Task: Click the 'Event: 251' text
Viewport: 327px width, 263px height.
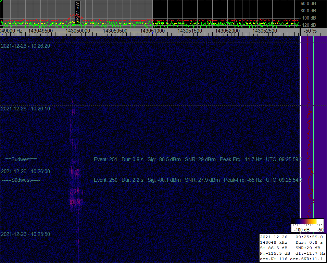Action: click(x=105, y=159)
